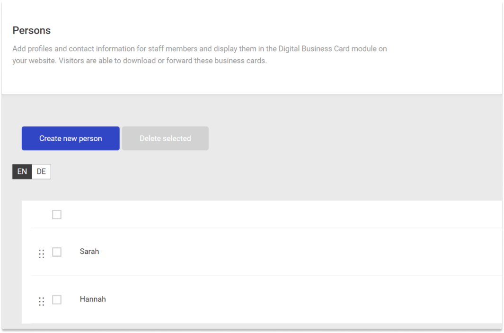Toggle the select-all checkbox in table header

click(57, 215)
